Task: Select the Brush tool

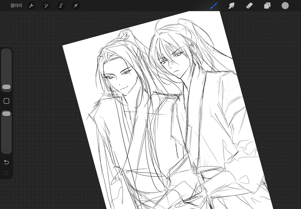Action: tap(214, 6)
